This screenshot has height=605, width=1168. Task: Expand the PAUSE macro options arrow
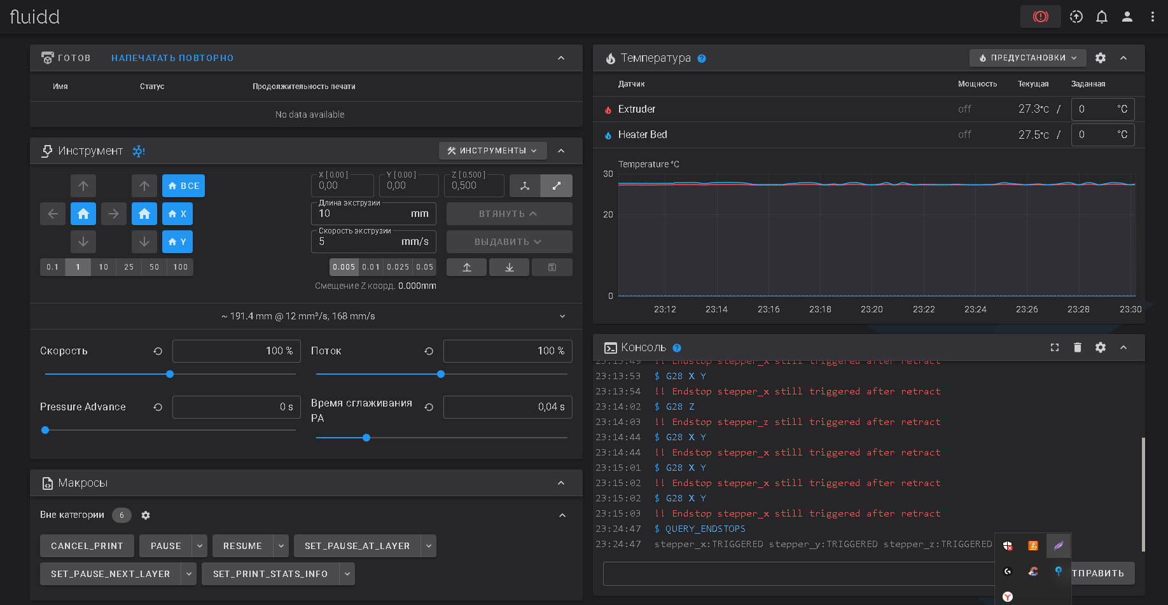click(x=200, y=546)
